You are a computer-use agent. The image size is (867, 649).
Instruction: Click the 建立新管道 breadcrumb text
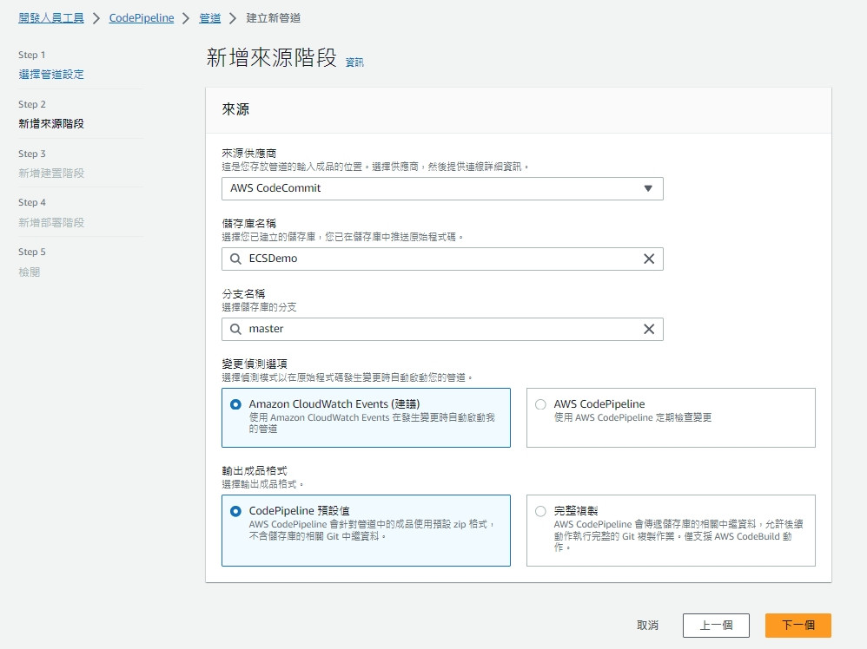pyautogui.click(x=273, y=18)
